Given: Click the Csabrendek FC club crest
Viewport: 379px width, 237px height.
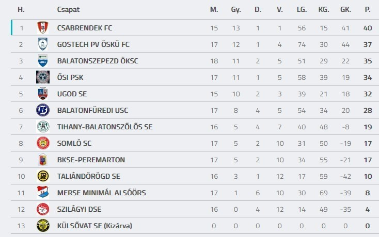Looking at the screenshot, I should (x=43, y=28).
